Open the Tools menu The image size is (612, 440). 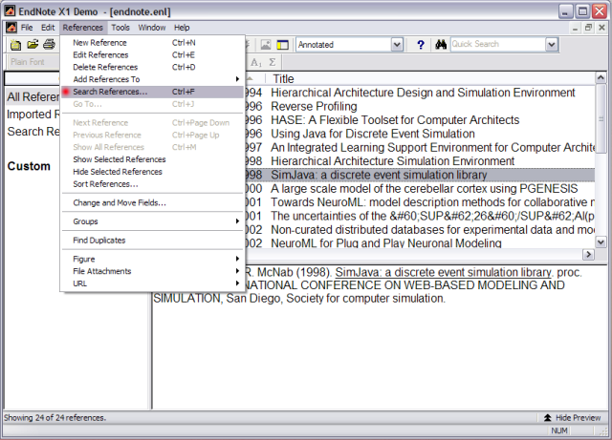120,28
